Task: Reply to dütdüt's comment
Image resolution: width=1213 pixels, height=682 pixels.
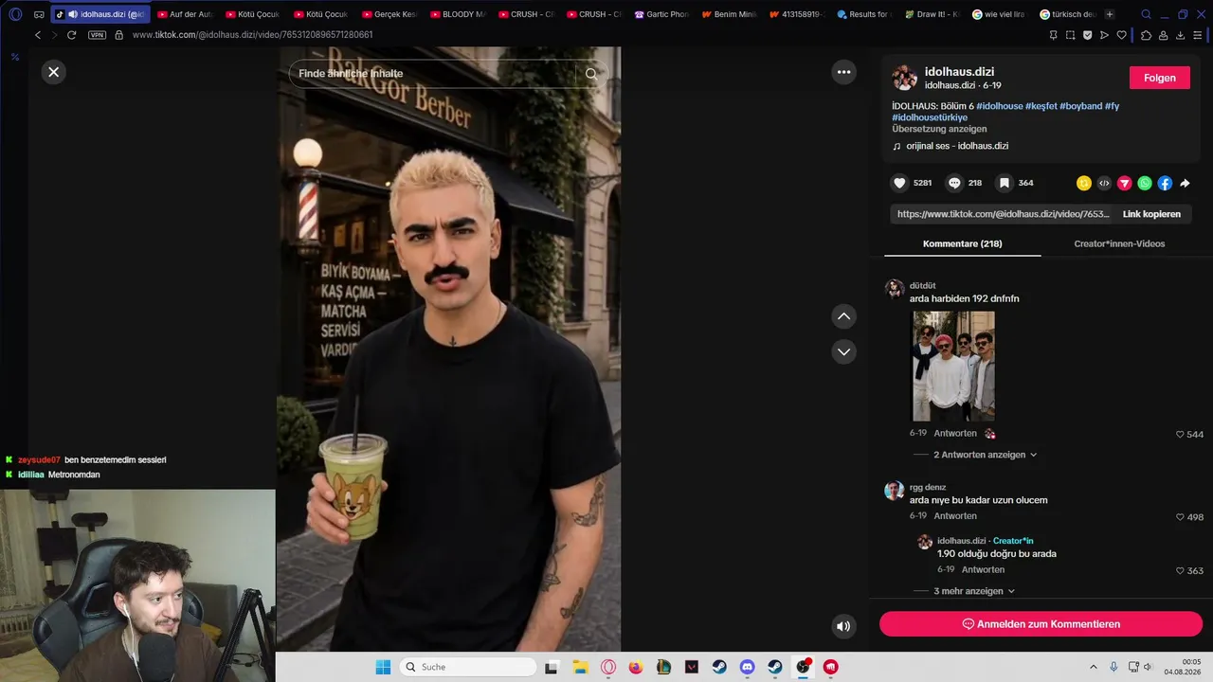Action: [955, 433]
